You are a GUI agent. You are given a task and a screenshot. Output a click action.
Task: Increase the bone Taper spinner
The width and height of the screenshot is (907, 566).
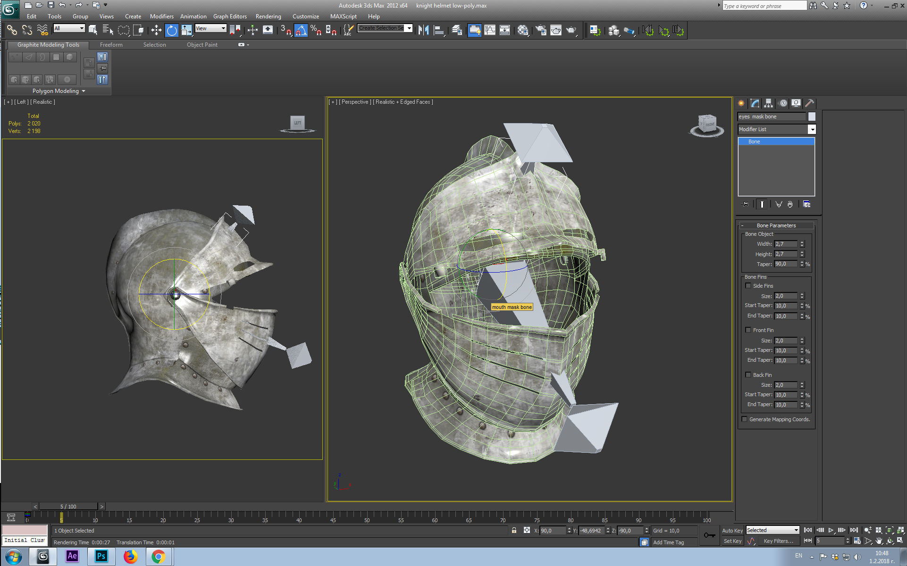tap(802, 262)
